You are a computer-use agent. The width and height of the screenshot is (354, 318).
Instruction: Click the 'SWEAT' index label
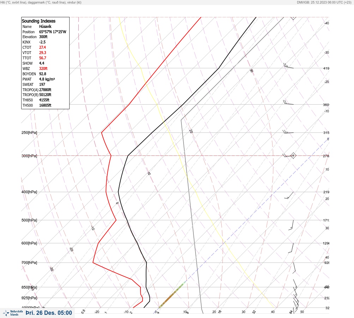point(28,84)
